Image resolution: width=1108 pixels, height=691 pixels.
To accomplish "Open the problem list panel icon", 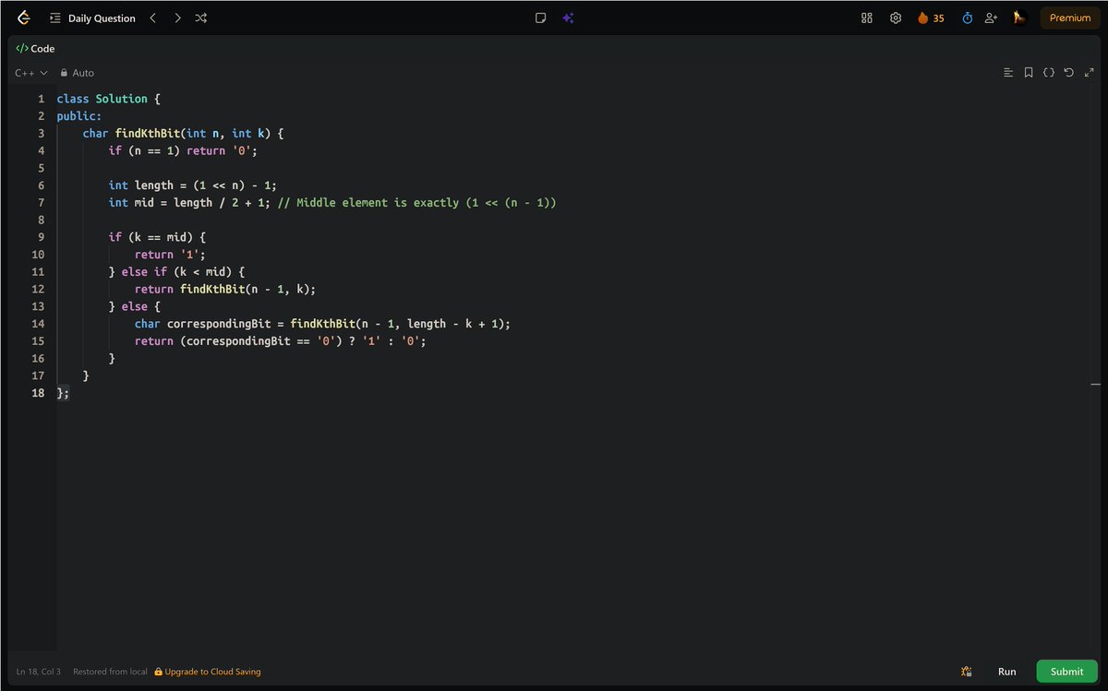I will coord(55,18).
